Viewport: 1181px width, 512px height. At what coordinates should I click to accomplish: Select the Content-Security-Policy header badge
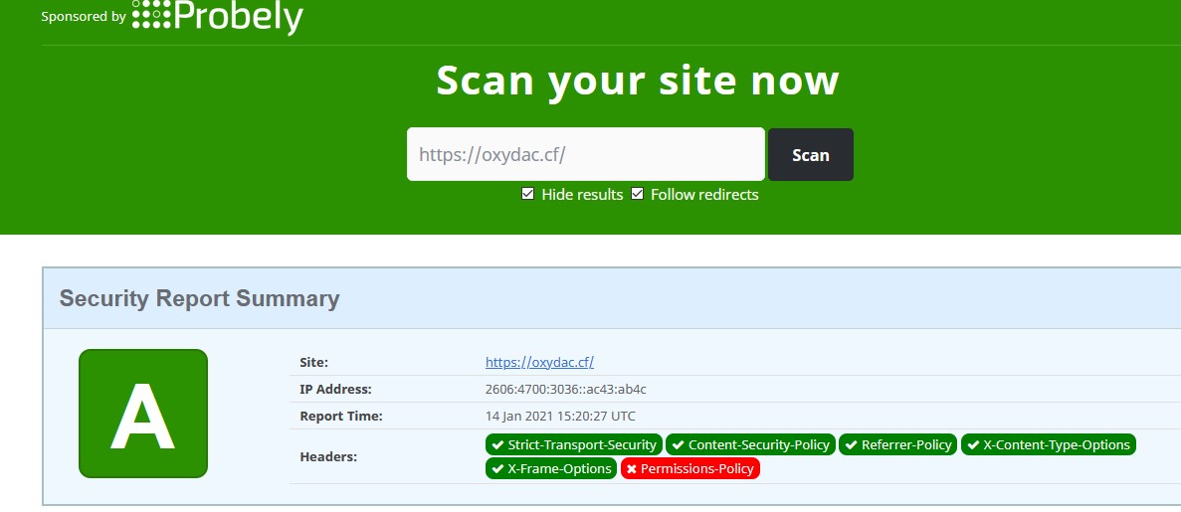(x=750, y=444)
